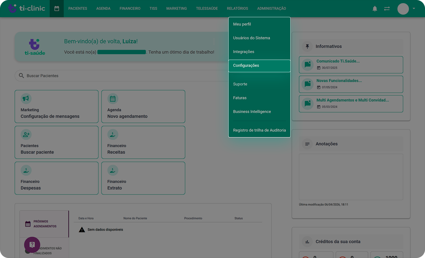Click the Procedimento column header
The width and height of the screenshot is (425, 258).
[193, 218]
